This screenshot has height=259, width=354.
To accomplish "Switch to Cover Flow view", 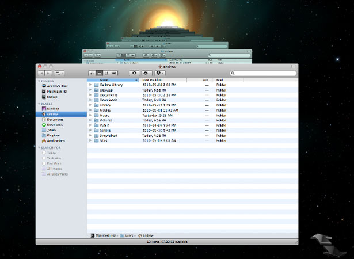I will (x=114, y=73).
